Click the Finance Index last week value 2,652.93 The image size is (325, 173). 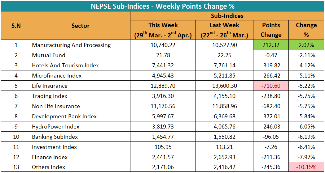point(224,157)
